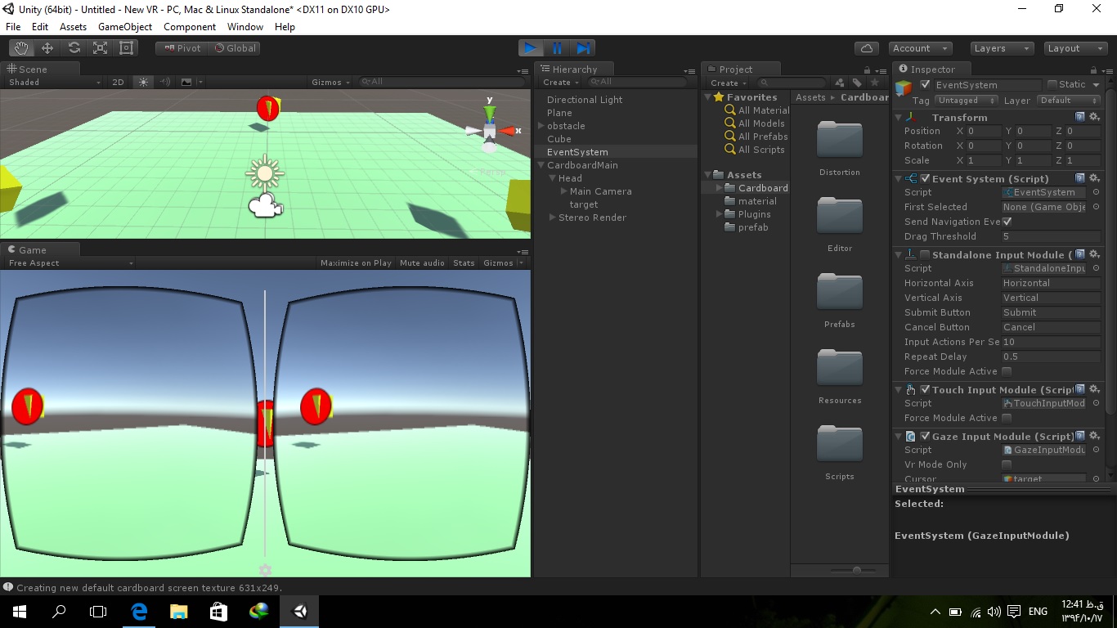Viewport: 1117px width, 628px height.
Task: Start Play mode
Action: pyautogui.click(x=531, y=48)
